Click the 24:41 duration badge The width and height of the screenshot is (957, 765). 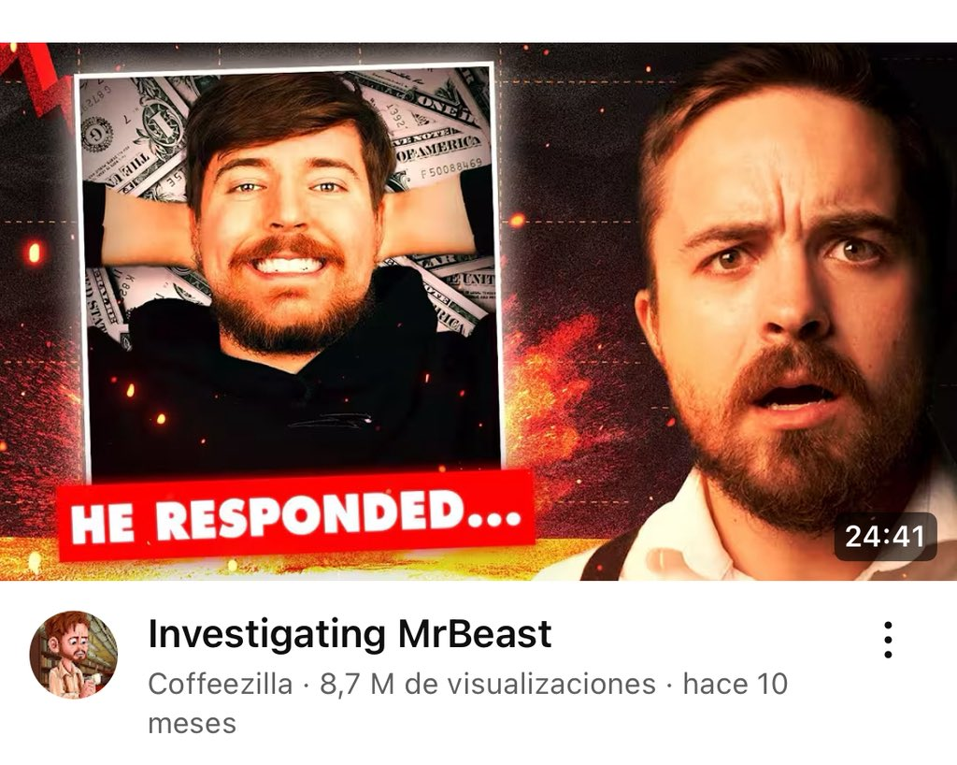(x=885, y=537)
